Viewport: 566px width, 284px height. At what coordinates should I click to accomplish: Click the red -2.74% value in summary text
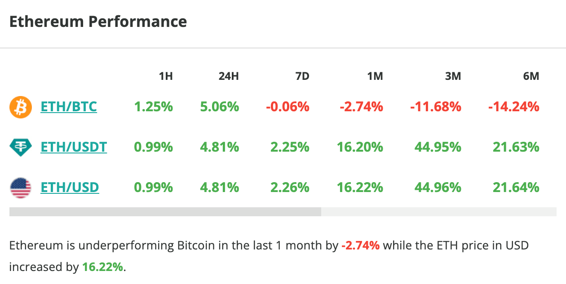[x=362, y=245]
